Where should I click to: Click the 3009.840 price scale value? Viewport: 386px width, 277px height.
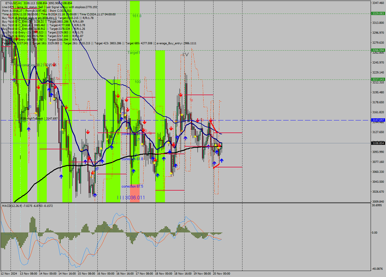click(378, 201)
